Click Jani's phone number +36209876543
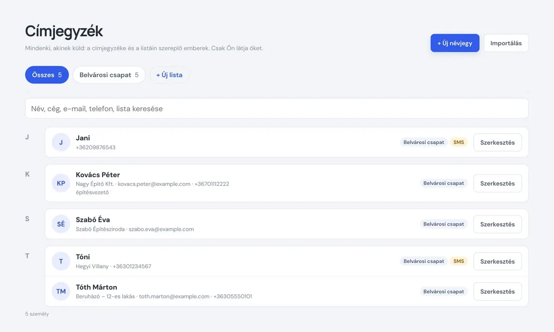This screenshot has height=332, width=554. point(96,148)
